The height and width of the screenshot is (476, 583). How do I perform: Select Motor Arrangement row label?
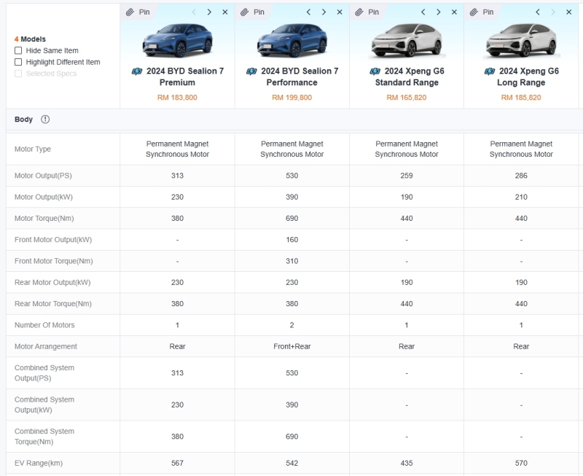pyautogui.click(x=46, y=346)
